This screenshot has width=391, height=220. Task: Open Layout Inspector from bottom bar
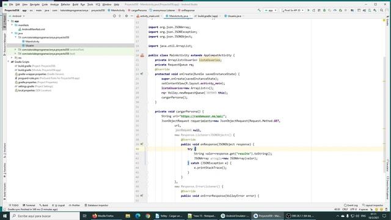click(373, 205)
